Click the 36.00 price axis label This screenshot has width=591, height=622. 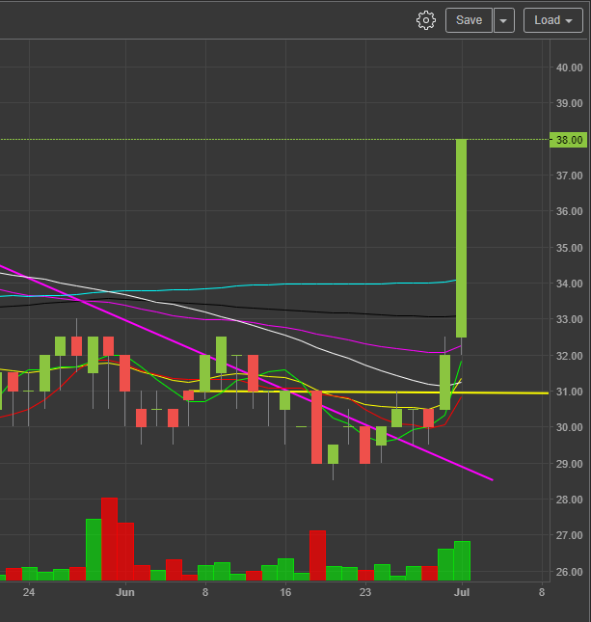pos(569,211)
